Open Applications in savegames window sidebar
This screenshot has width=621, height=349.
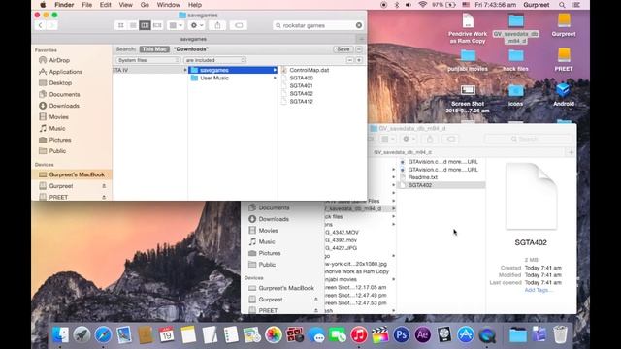[65, 72]
